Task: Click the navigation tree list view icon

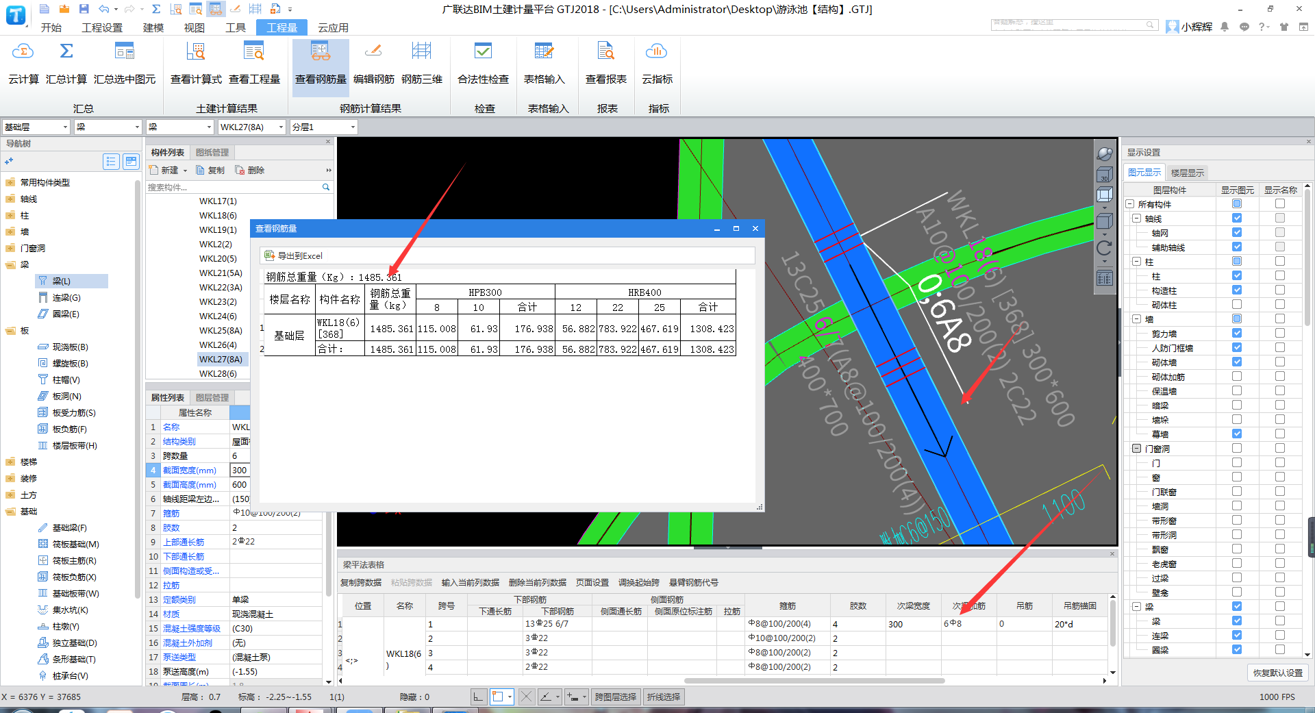Action: tap(111, 161)
